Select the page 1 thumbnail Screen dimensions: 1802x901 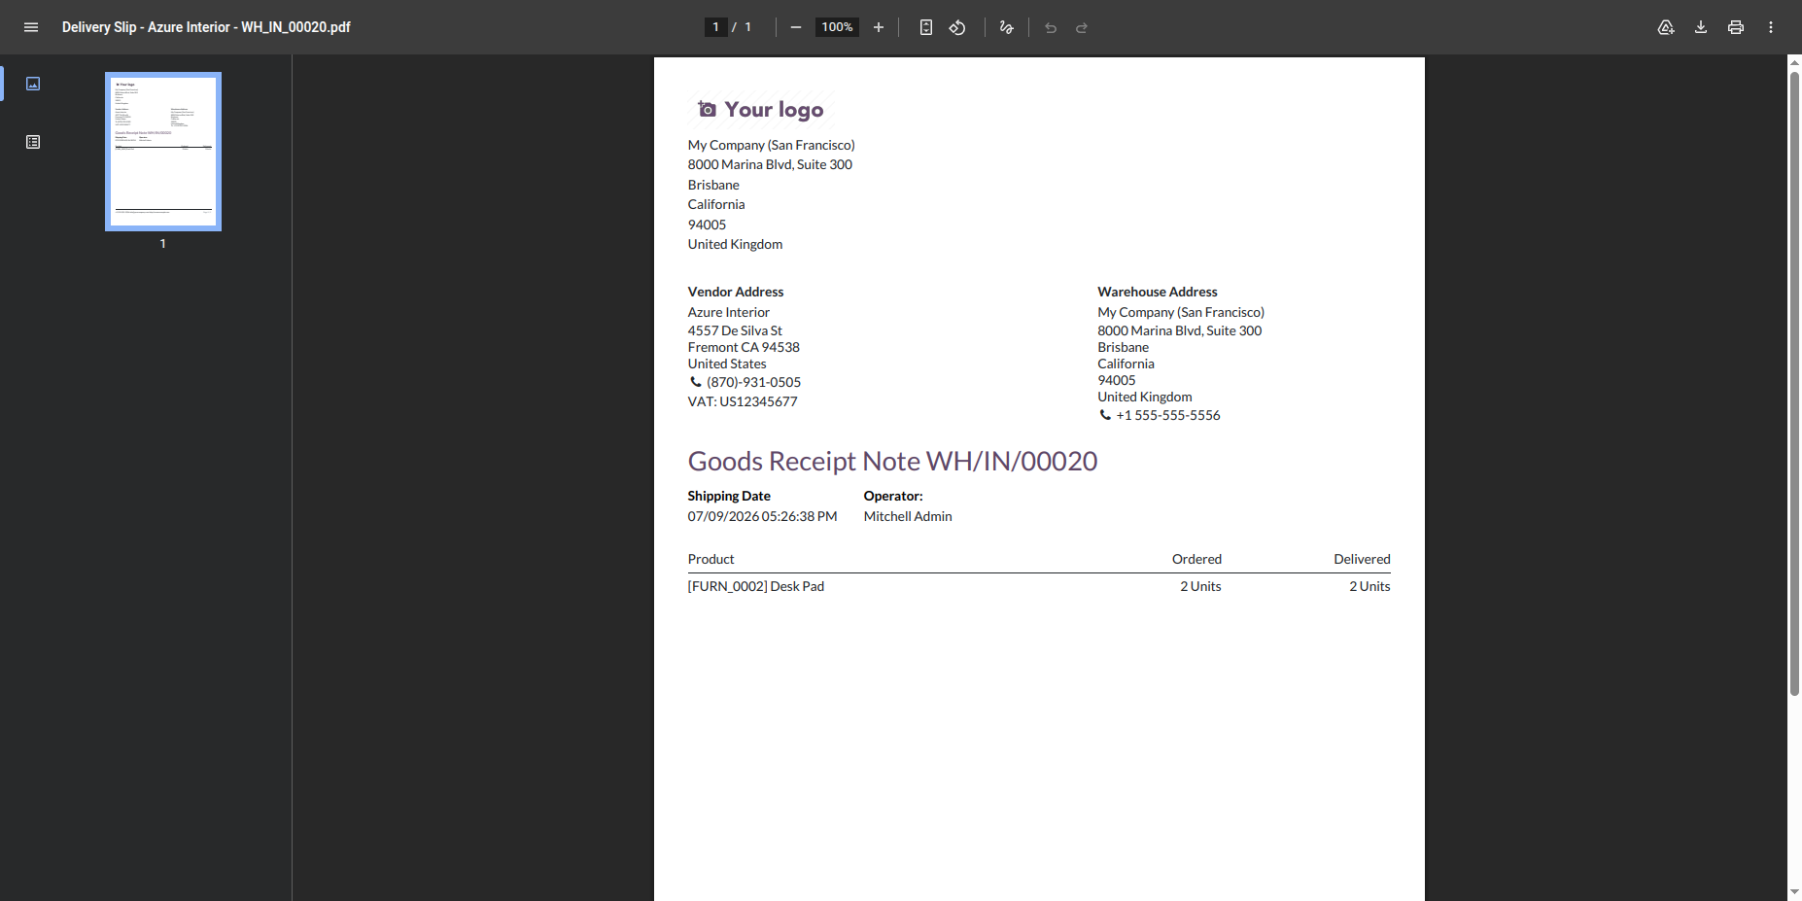[x=163, y=152]
